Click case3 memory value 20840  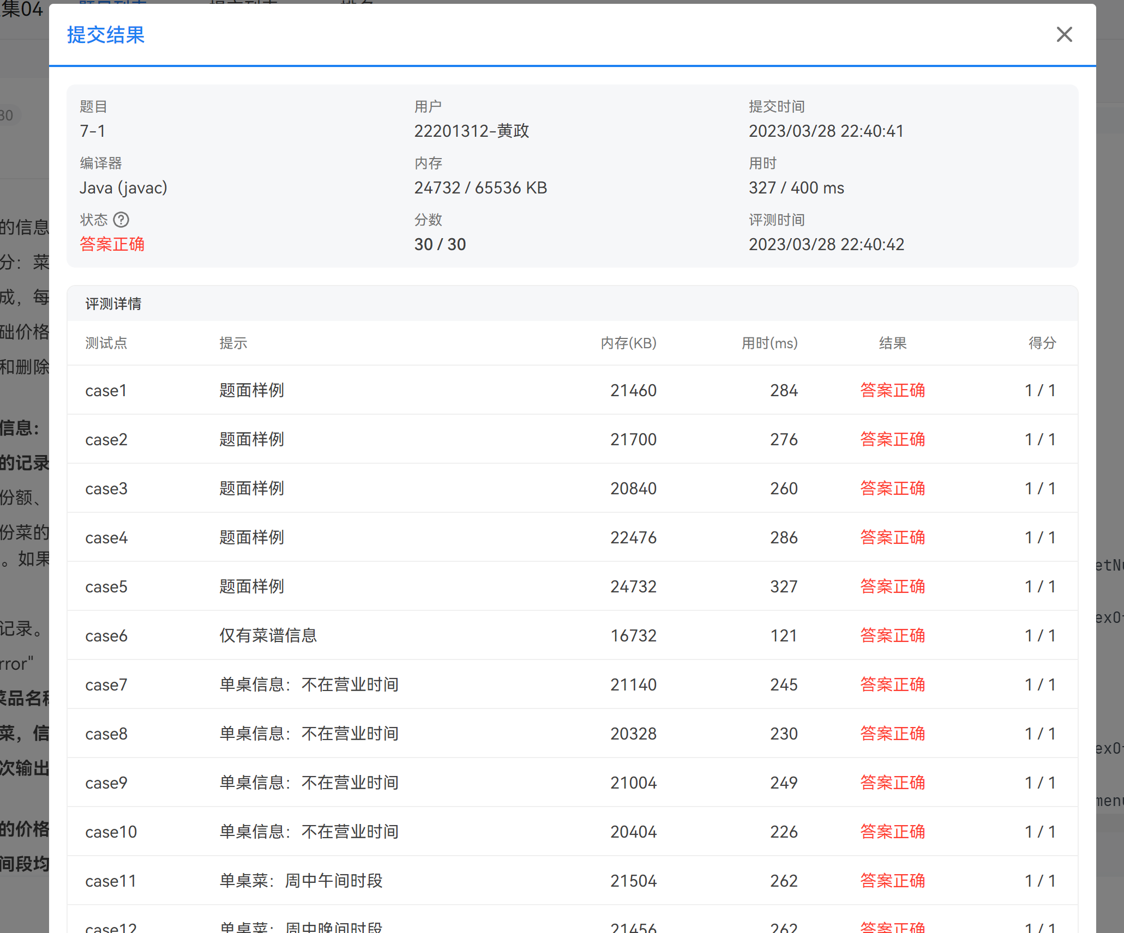click(633, 488)
